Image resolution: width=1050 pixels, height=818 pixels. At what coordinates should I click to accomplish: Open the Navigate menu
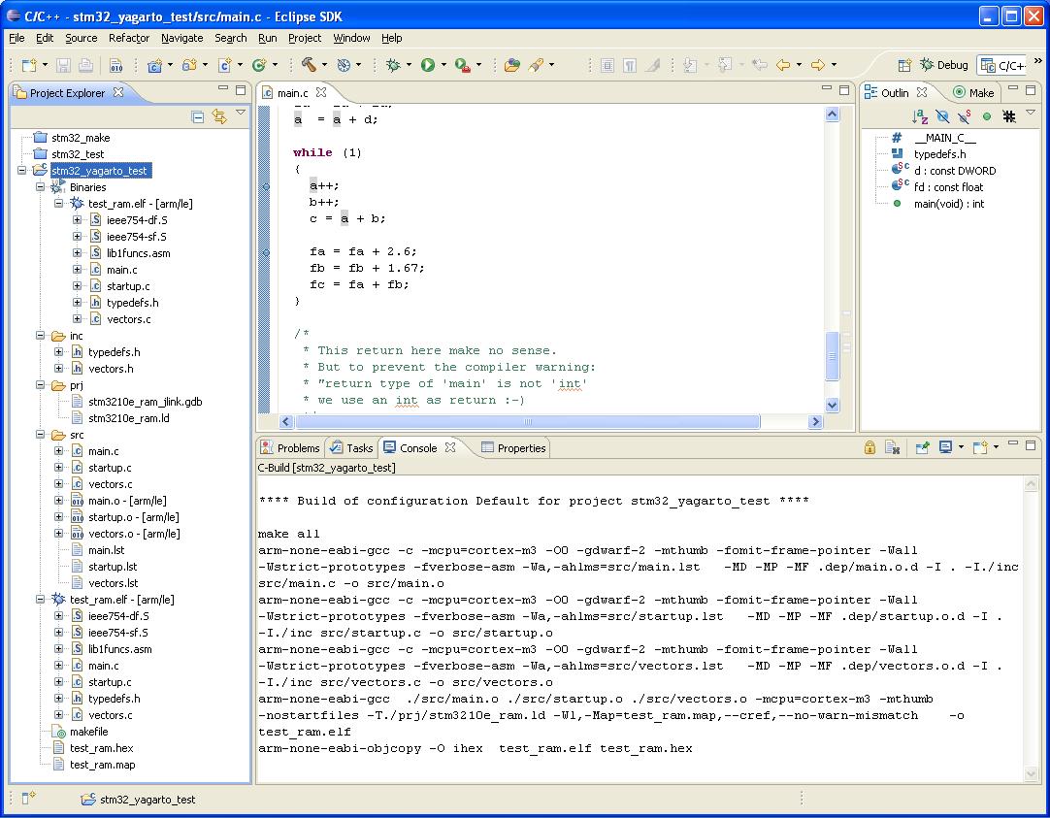(x=182, y=38)
